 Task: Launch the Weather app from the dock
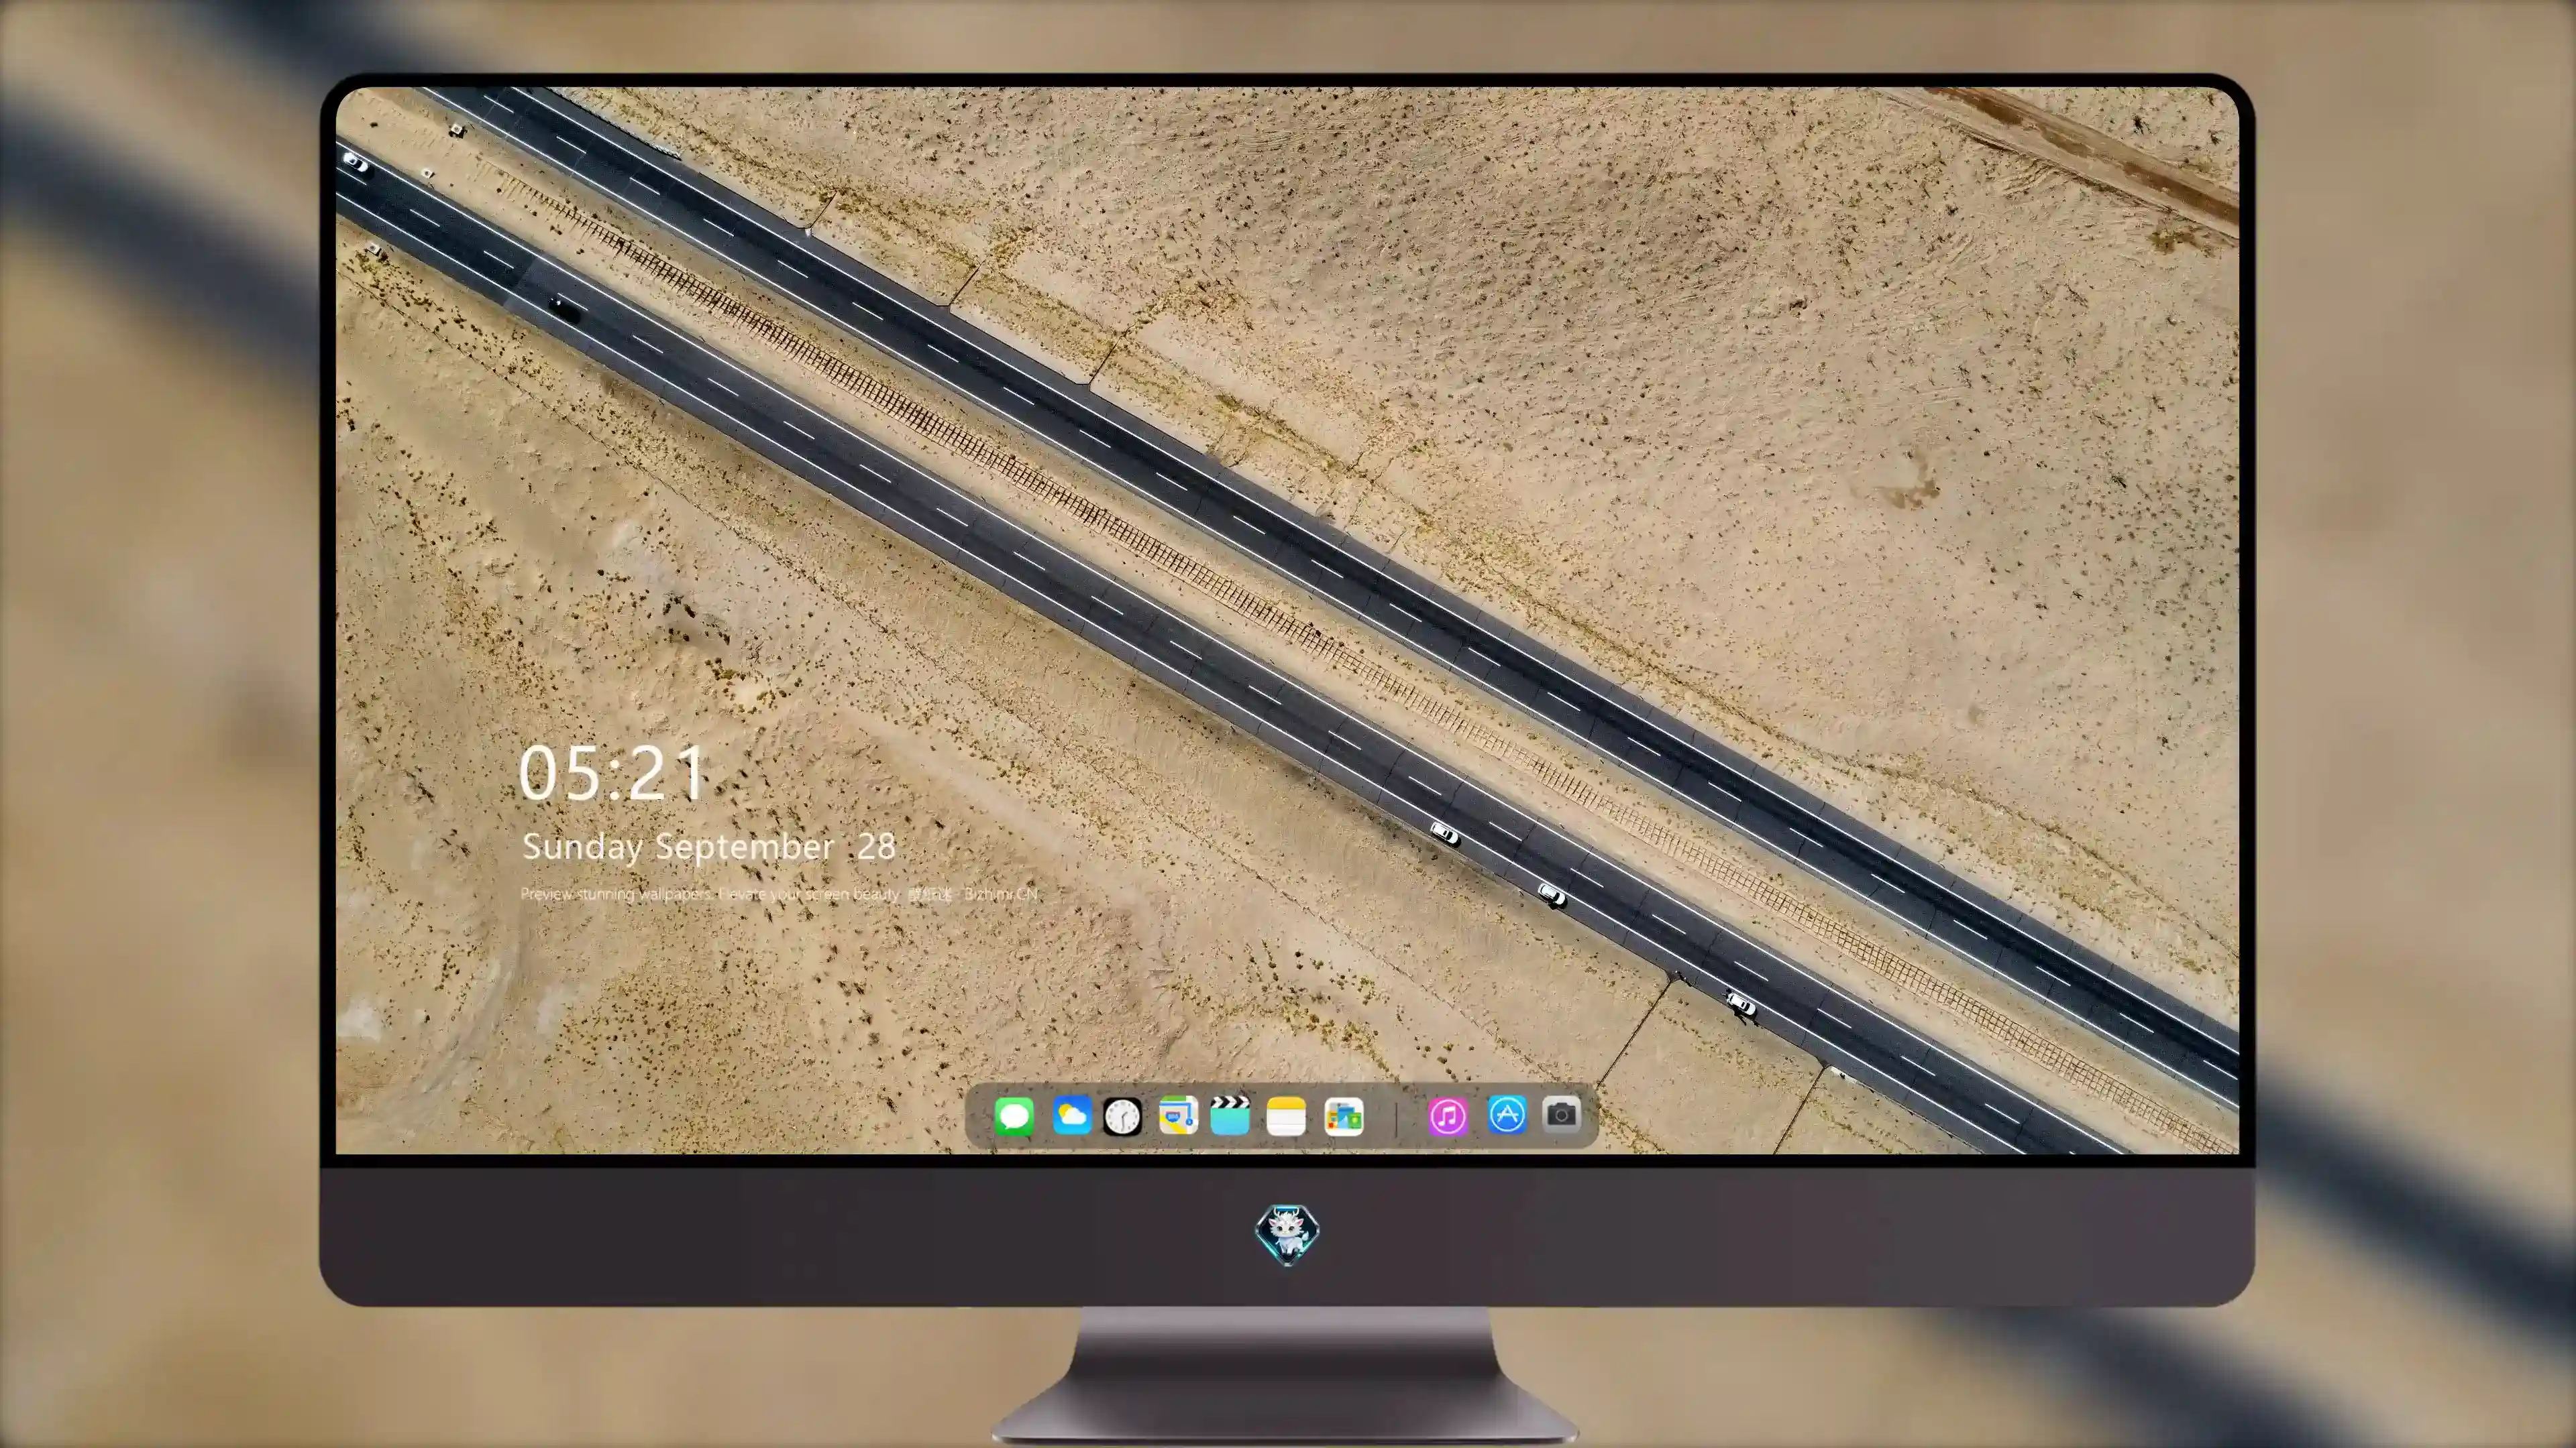(x=1072, y=1115)
